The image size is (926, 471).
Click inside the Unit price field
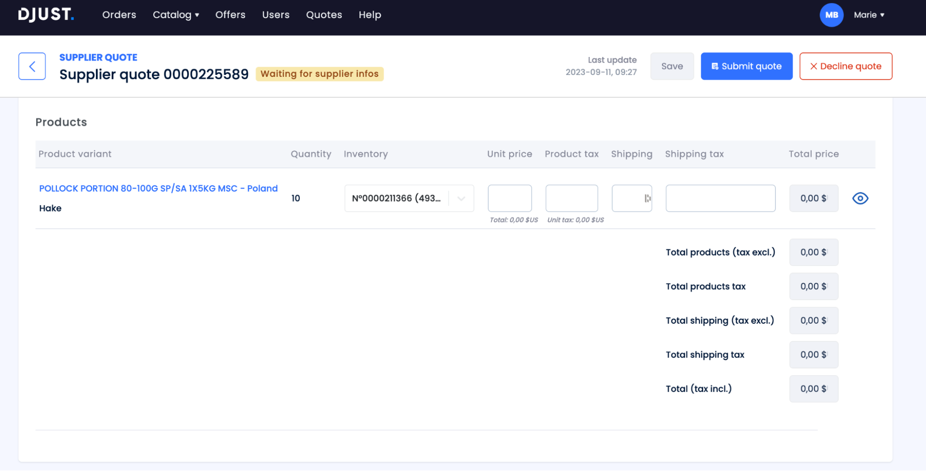click(x=510, y=198)
